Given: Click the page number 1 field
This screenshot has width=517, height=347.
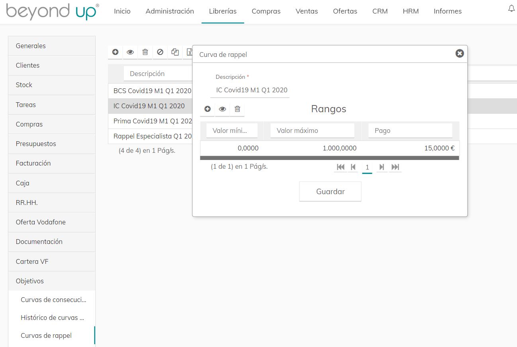Looking at the screenshot, I should point(367,168).
